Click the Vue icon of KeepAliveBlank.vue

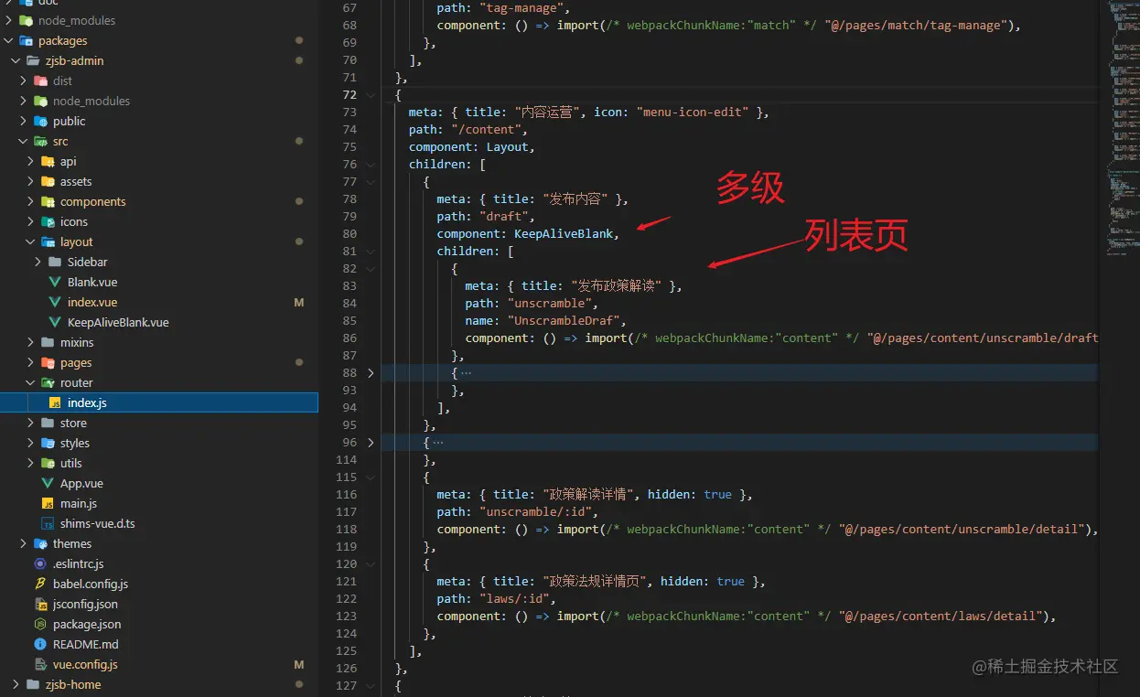55,322
